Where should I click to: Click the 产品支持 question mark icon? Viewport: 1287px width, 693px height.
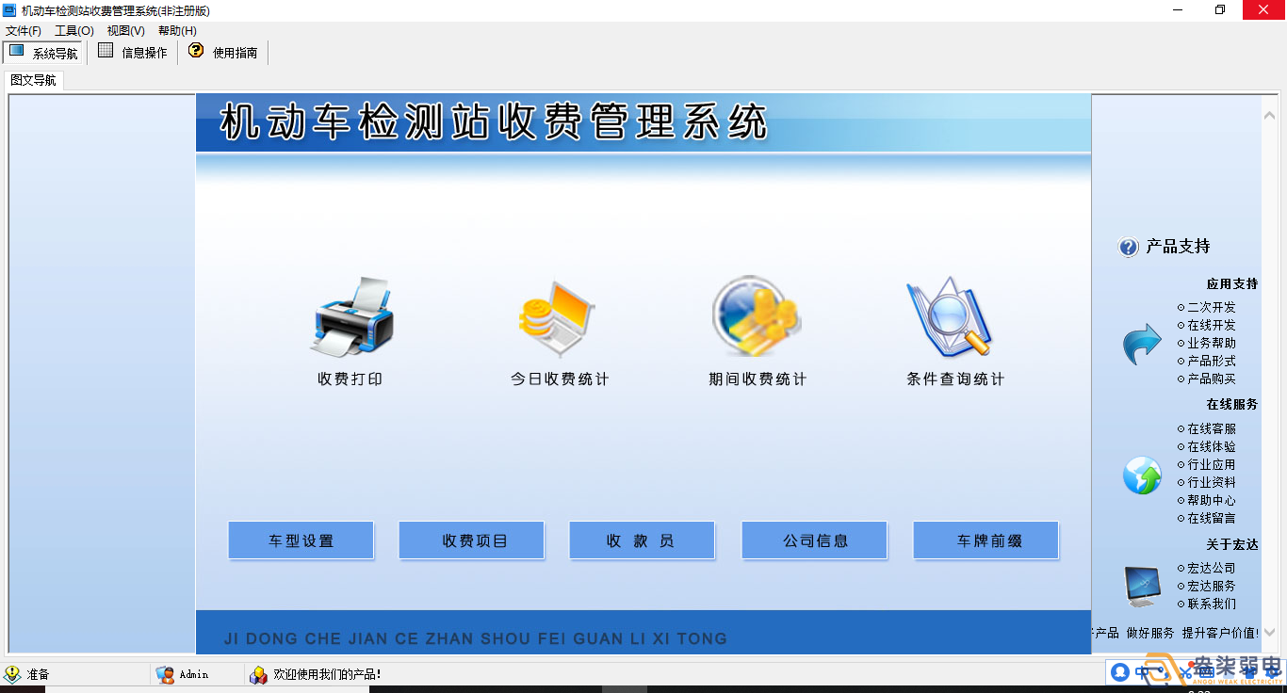pos(1127,247)
